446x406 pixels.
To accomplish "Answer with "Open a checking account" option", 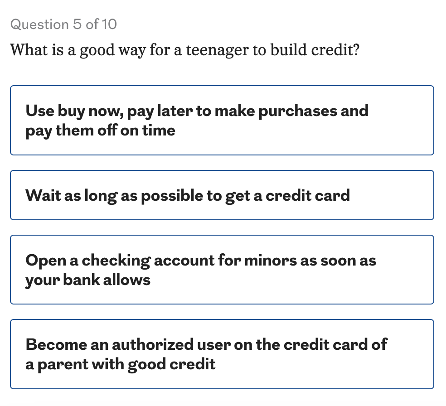I will pos(222,270).
